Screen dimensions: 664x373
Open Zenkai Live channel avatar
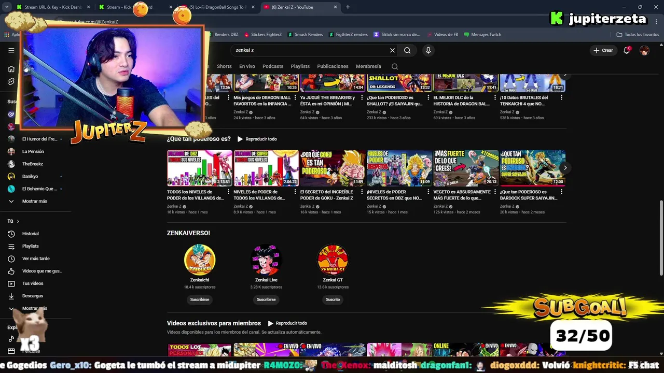click(266, 260)
